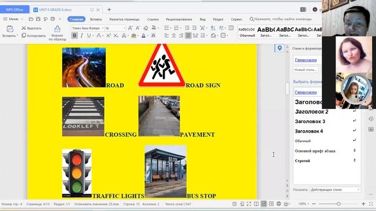
Task: Center align the text
Action: tap(174, 36)
